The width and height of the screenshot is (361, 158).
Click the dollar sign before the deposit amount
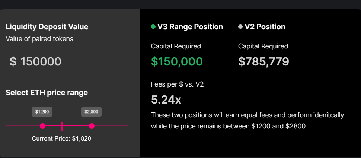(13, 62)
